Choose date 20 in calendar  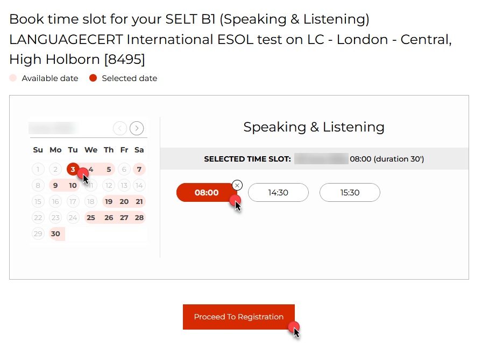point(124,202)
